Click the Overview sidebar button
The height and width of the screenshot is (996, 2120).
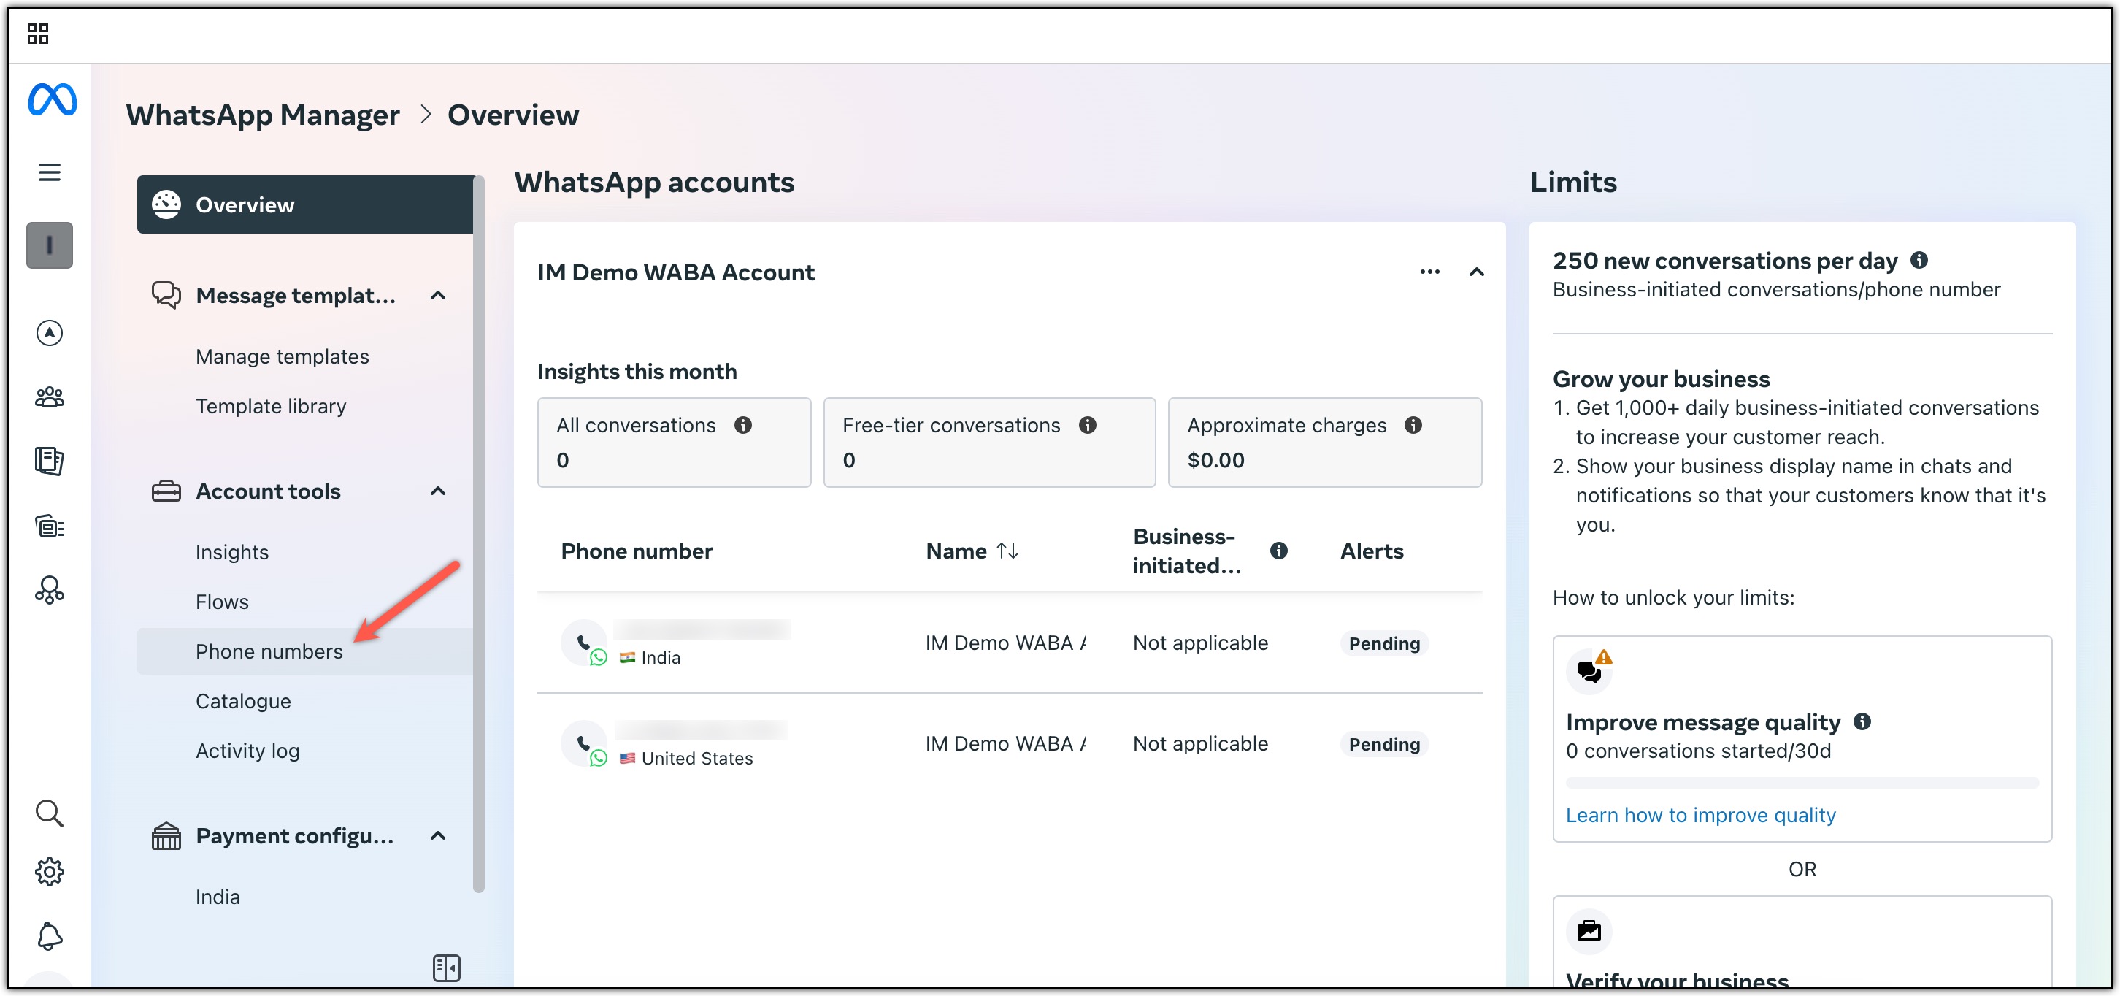pos(305,204)
